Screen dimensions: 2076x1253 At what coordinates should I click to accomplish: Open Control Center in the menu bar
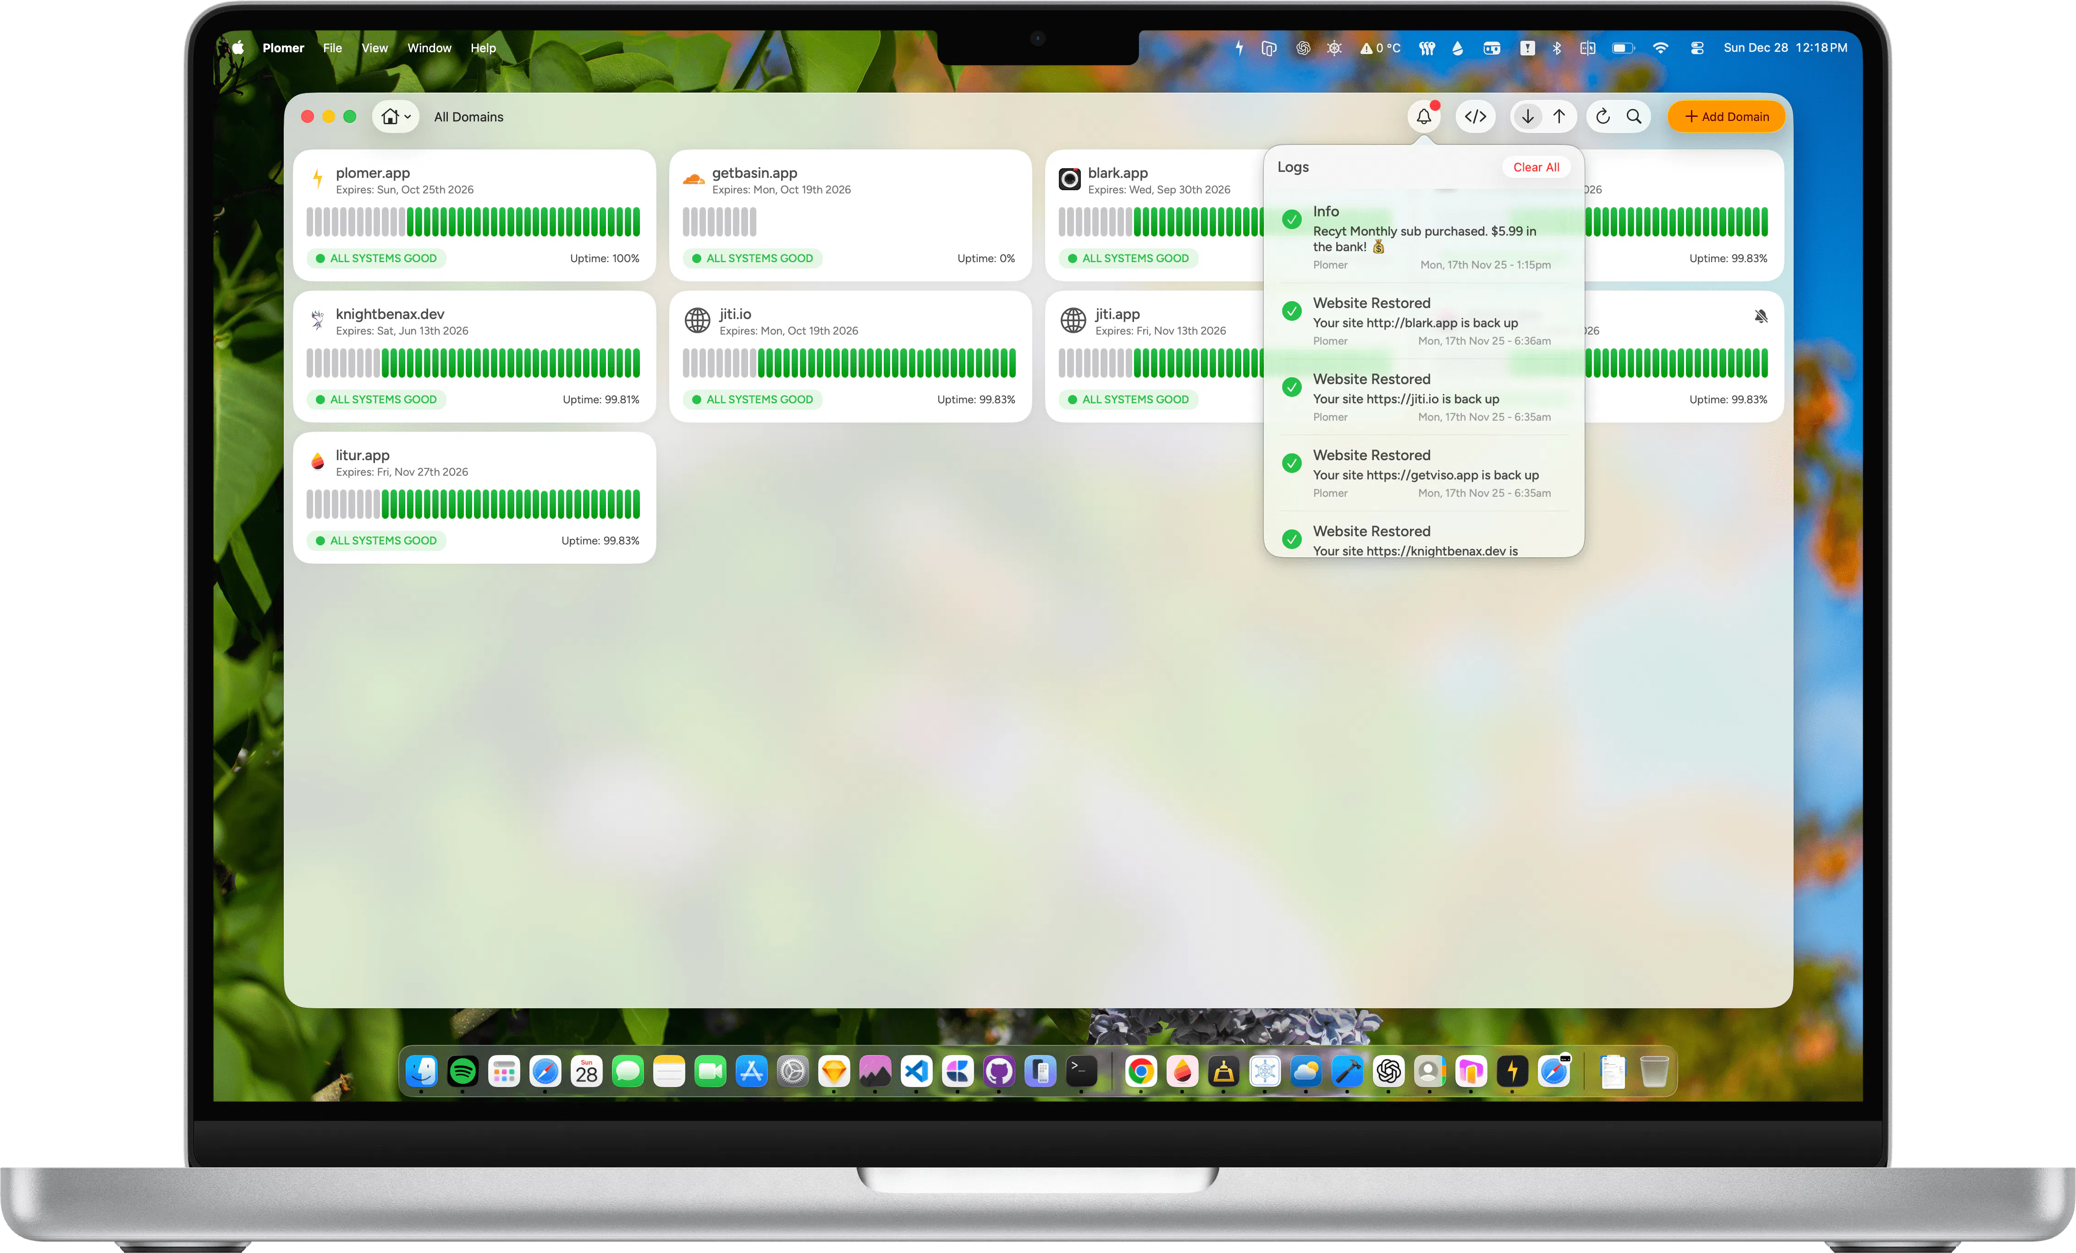coord(1697,48)
